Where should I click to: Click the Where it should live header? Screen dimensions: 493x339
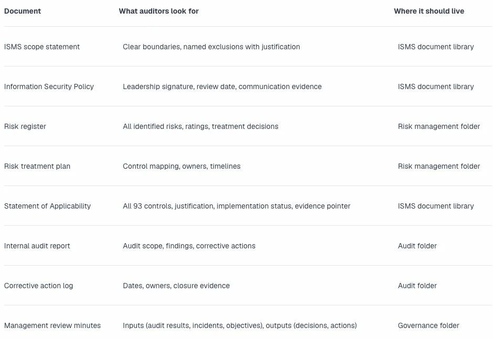(429, 11)
